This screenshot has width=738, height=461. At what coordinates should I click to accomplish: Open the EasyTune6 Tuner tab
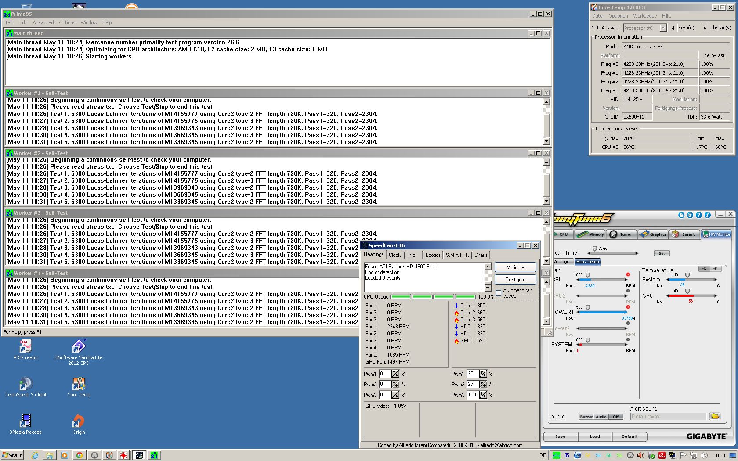[622, 234]
